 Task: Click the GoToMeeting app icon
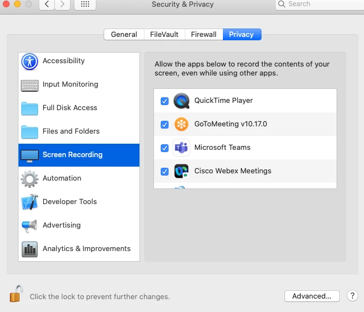coord(181,124)
